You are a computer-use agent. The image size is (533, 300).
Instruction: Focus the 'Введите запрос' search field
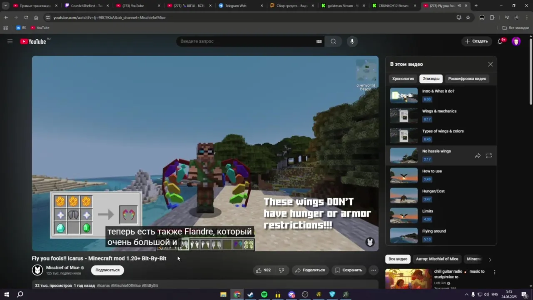tap(246, 41)
